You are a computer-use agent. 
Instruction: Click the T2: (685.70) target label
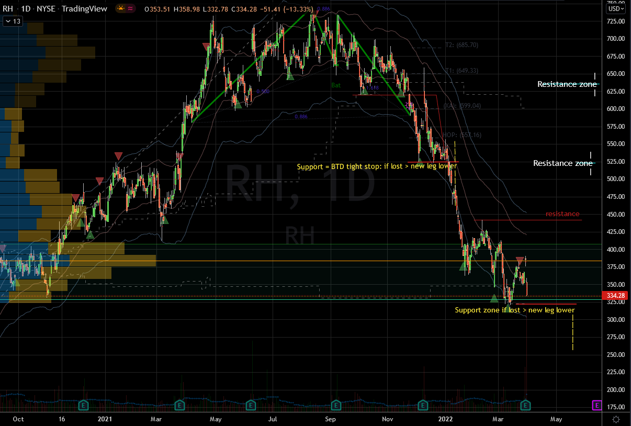461,45
